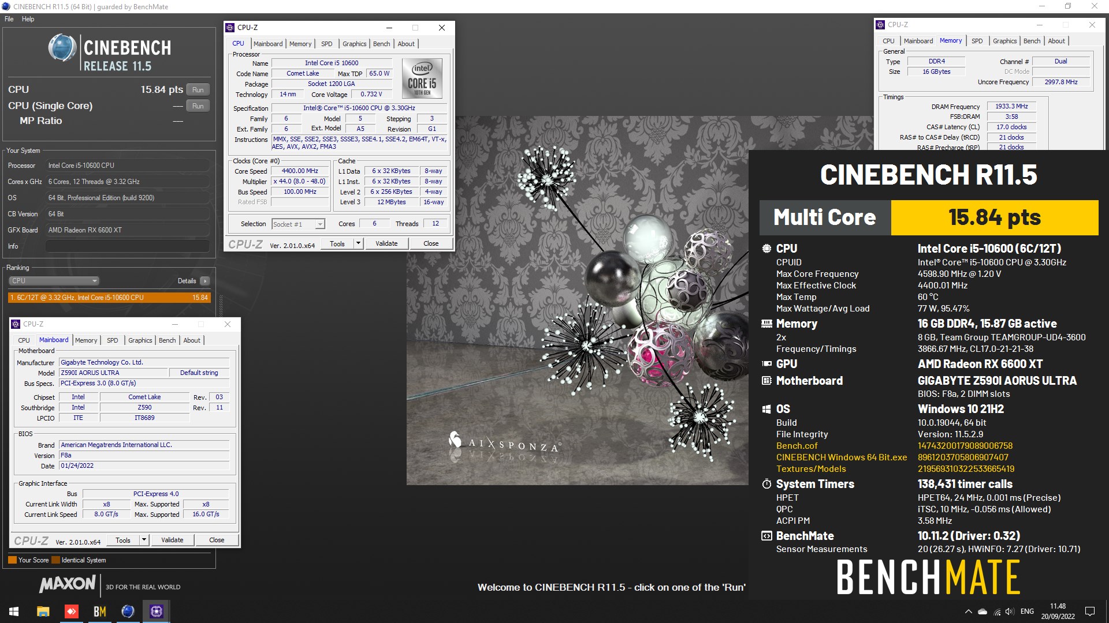Click the OneDrive cloud tray icon

point(983,611)
